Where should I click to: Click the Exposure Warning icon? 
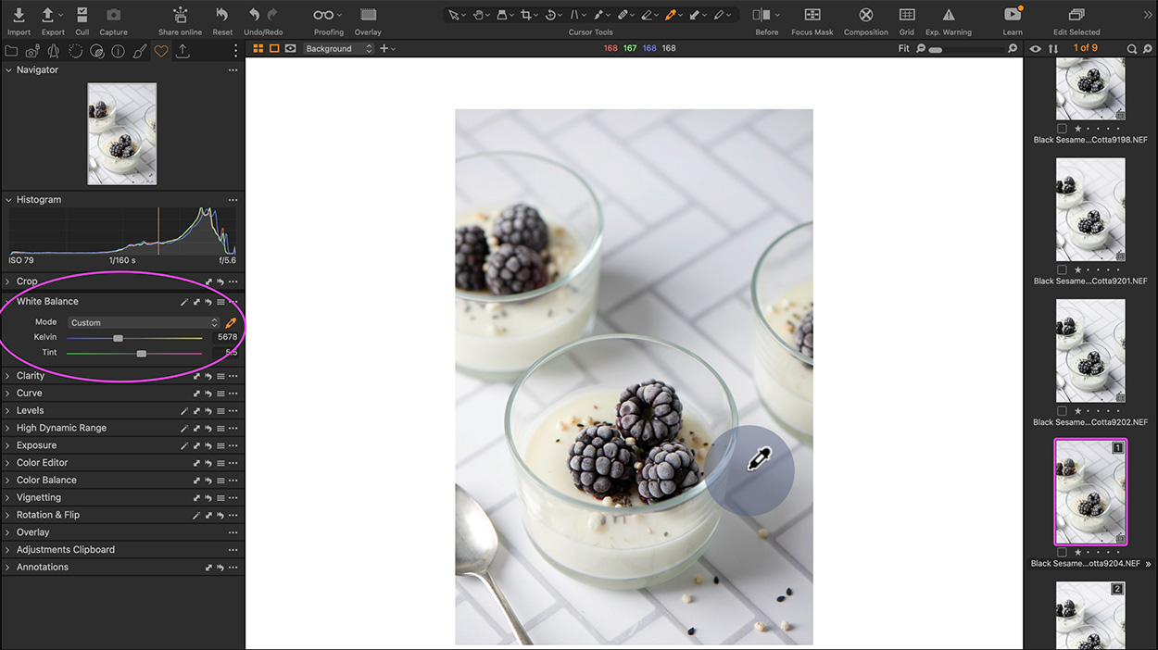click(948, 15)
